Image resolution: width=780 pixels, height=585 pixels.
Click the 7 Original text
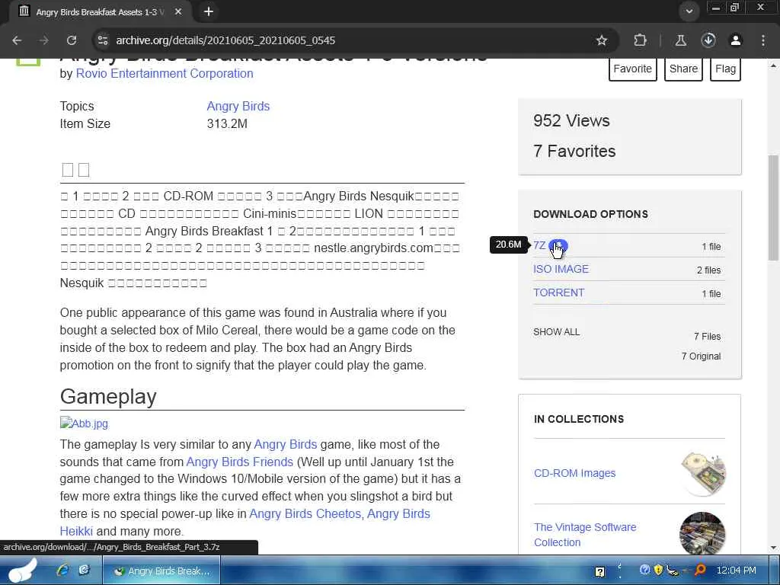(701, 356)
